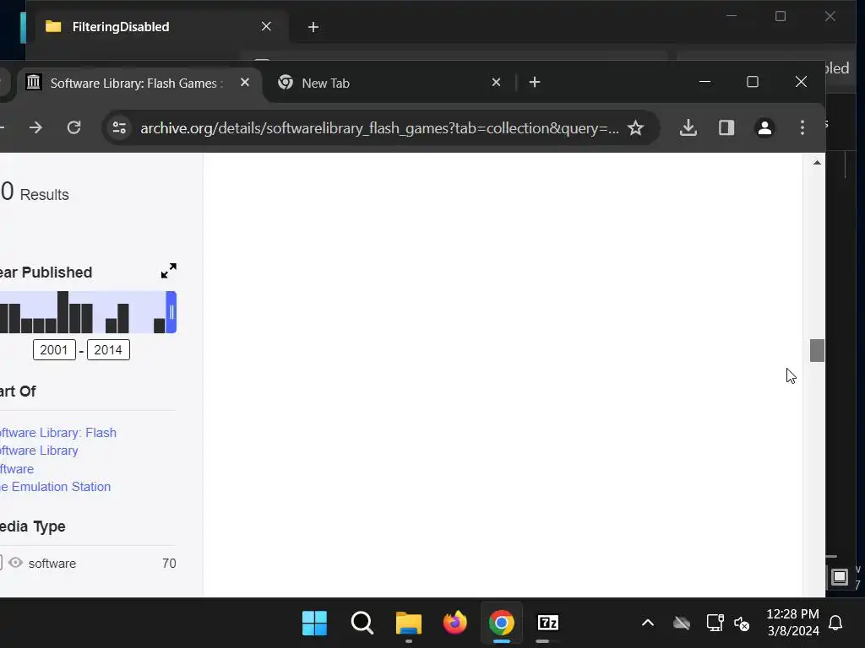This screenshot has height=648, width=865.
Task: Click the software media type label
Action: click(52, 563)
